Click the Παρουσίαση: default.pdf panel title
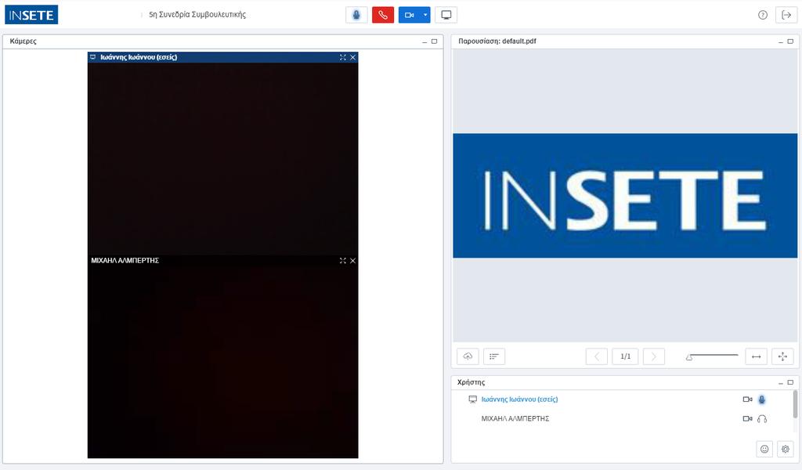Viewport: 802px width, 470px height. tap(497, 42)
